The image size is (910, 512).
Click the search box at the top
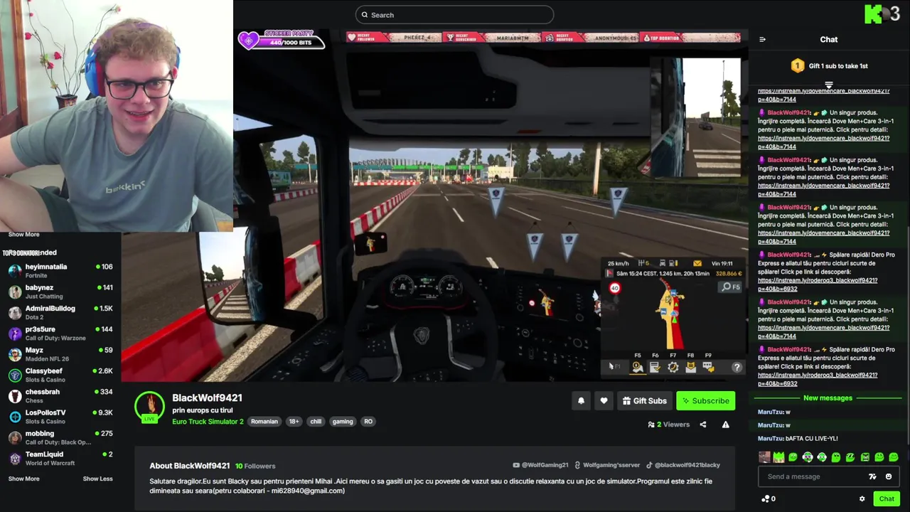pyautogui.click(x=454, y=15)
